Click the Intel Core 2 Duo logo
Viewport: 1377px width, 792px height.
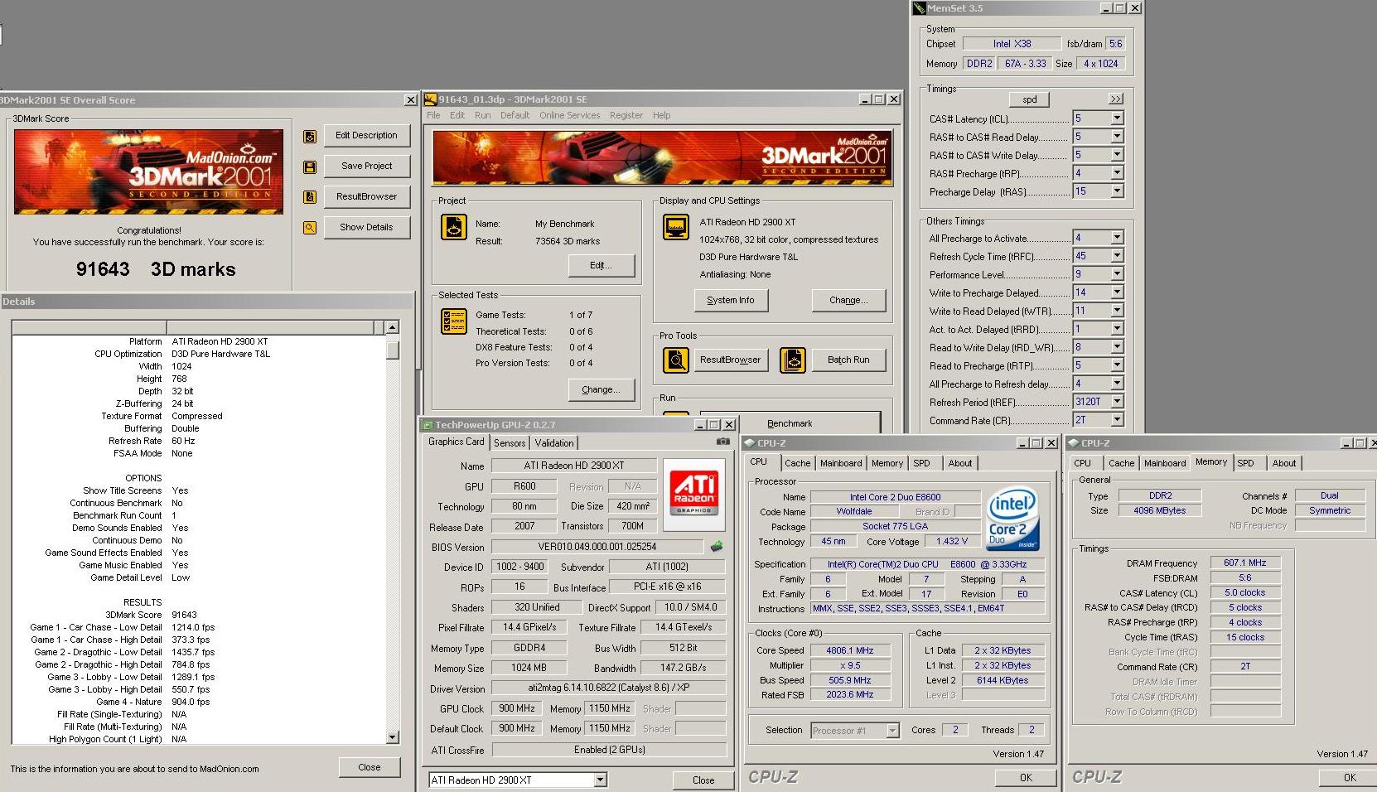click(1012, 519)
